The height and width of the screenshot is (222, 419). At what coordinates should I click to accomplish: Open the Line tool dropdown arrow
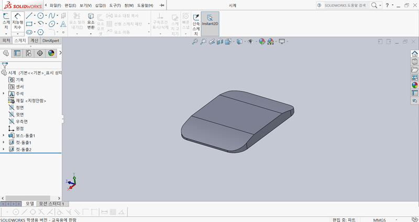(35, 16)
